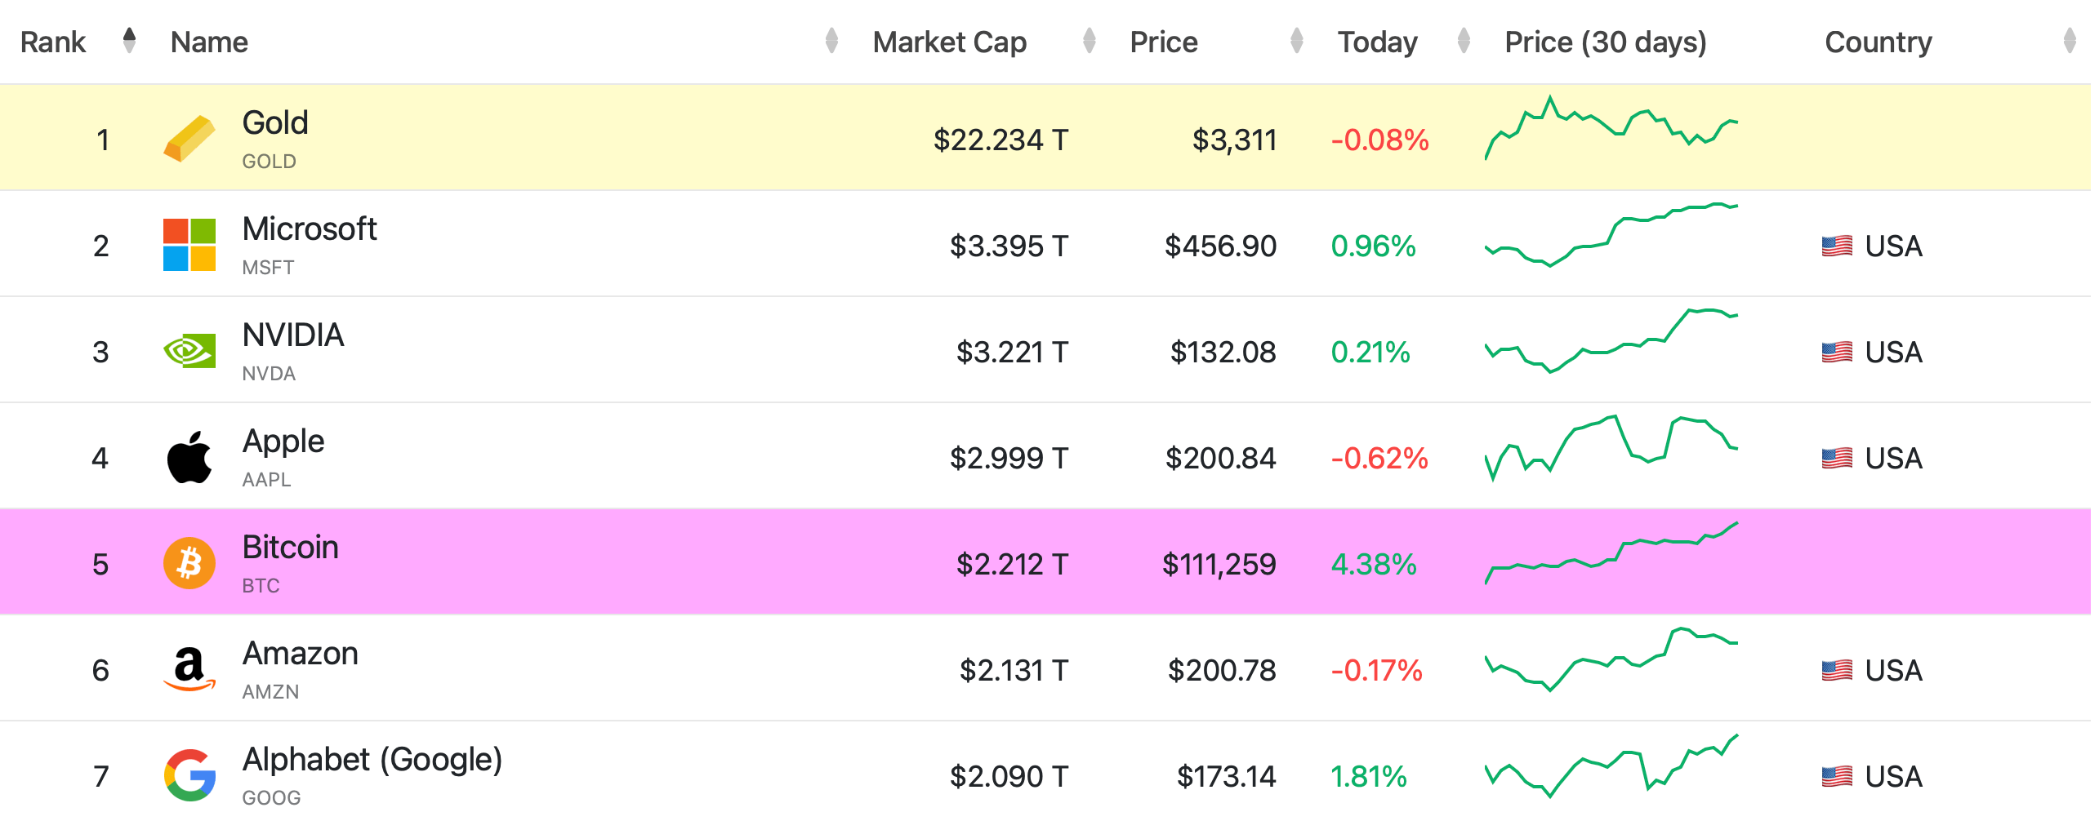
Task: Click the $2.090 T market cap value
Action: click(1009, 776)
